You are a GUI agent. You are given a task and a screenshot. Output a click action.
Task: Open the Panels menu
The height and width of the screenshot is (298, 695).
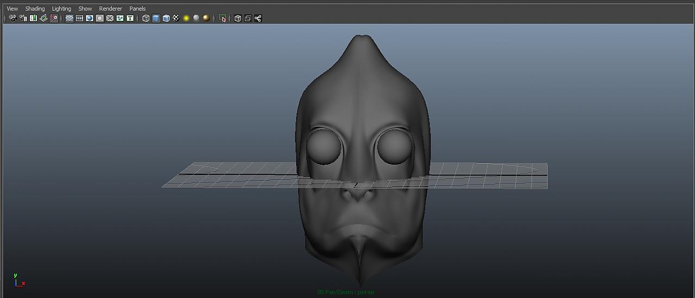point(137,9)
